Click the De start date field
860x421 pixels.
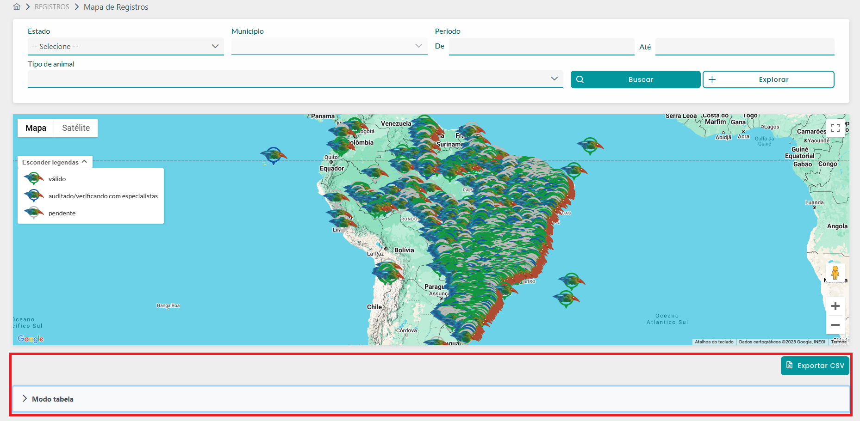tap(541, 47)
